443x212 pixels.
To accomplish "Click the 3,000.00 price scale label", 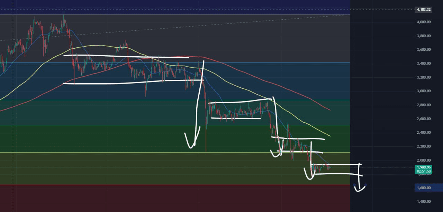I will [424, 91].
